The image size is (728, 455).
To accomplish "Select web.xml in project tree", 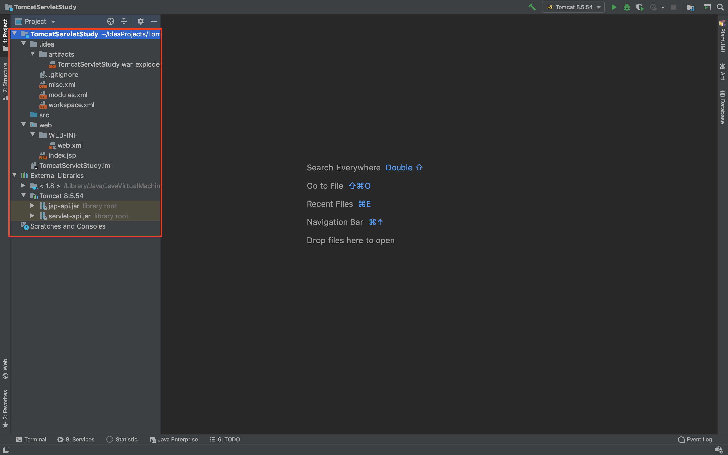I will tap(70, 145).
